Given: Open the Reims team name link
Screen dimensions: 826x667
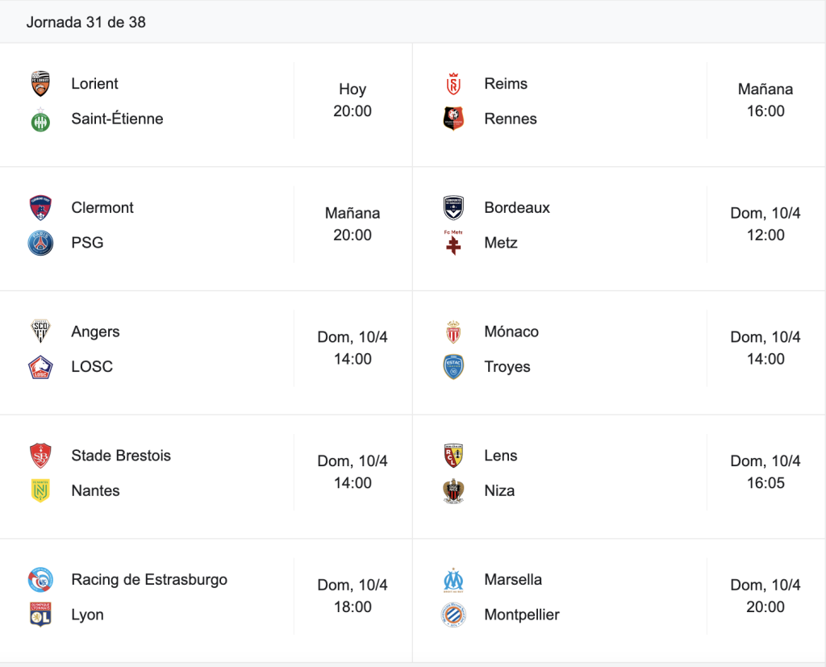Looking at the screenshot, I should click(x=506, y=84).
